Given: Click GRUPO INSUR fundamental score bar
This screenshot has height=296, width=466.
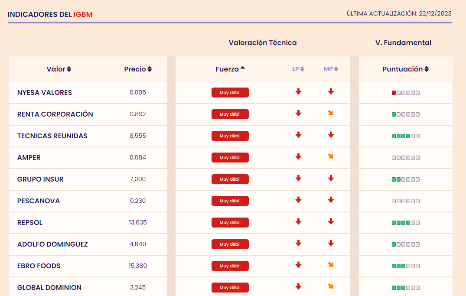Looking at the screenshot, I should pyautogui.click(x=406, y=179).
